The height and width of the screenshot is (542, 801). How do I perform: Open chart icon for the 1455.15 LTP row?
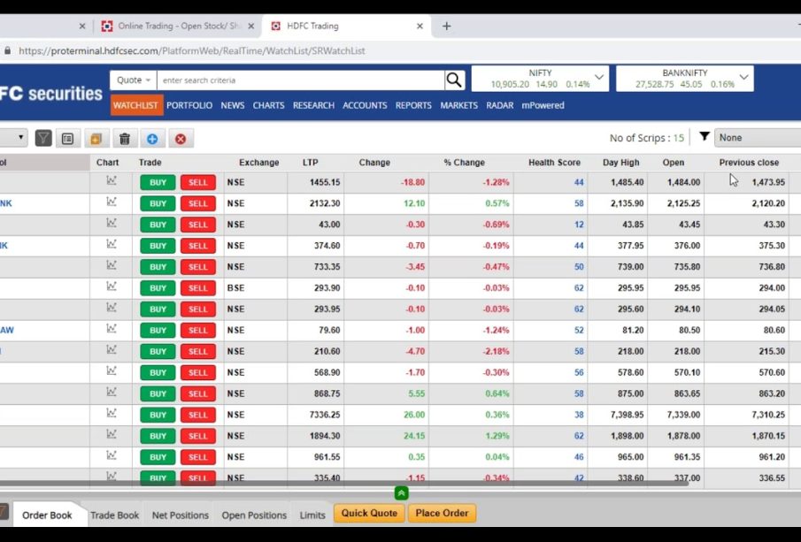pyautogui.click(x=112, y=180)
